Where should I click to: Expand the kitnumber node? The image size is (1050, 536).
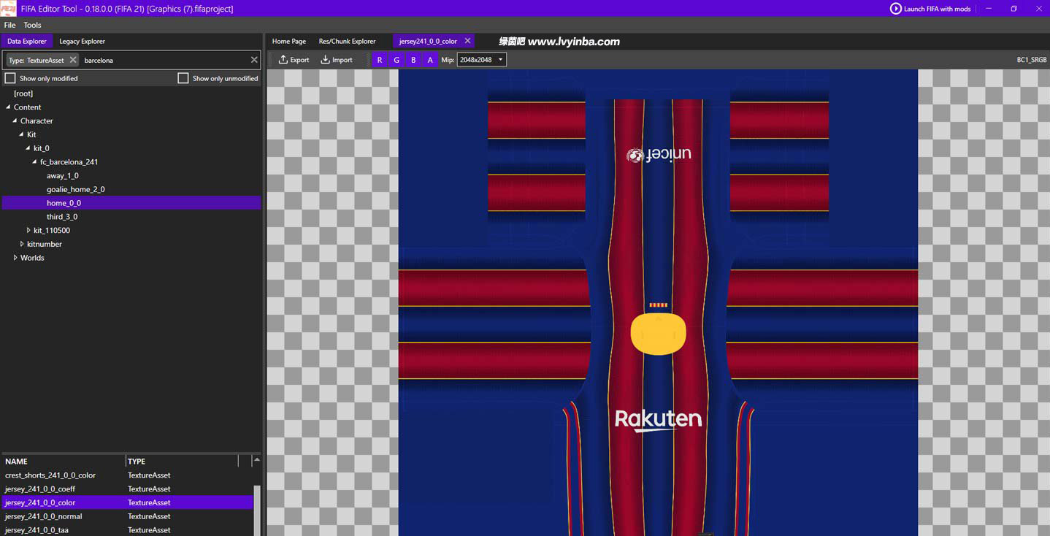[22, 244]
